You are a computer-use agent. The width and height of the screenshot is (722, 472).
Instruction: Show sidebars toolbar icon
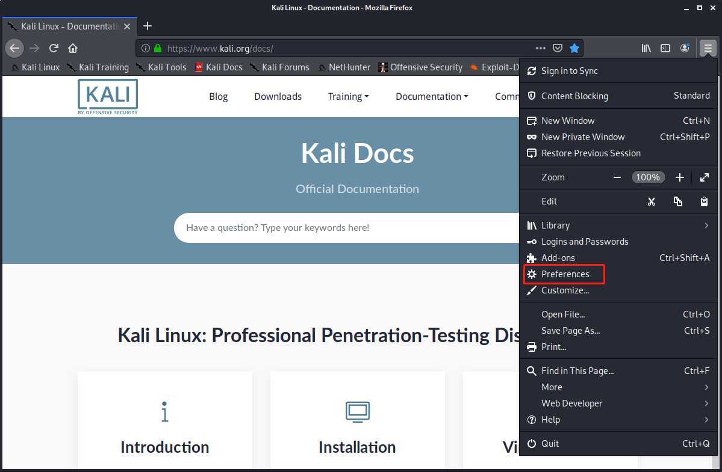(x=665, y=48)
